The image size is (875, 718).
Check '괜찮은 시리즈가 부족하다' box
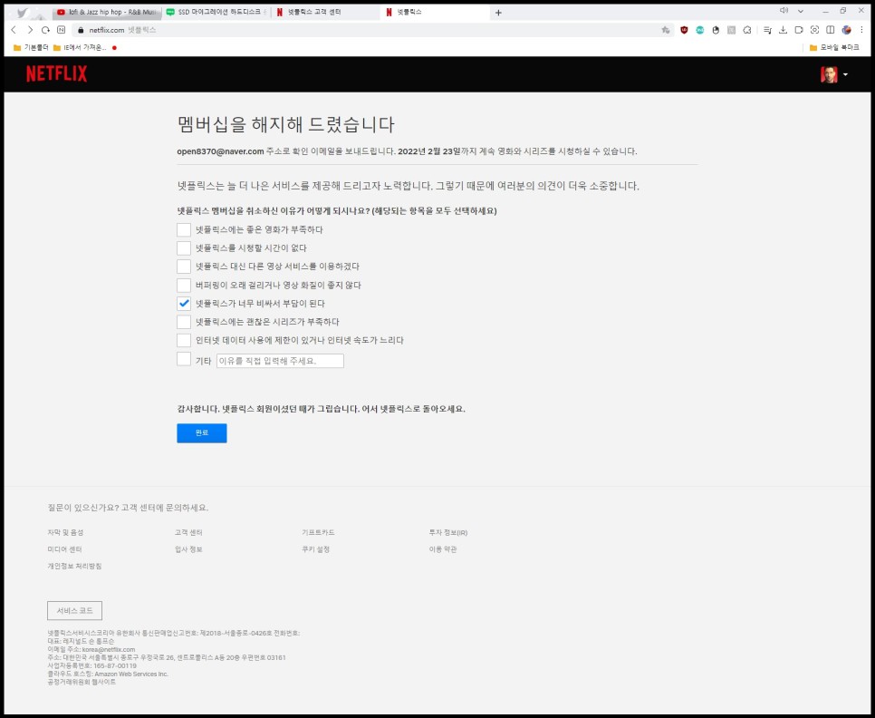click(x=184, y=322)
